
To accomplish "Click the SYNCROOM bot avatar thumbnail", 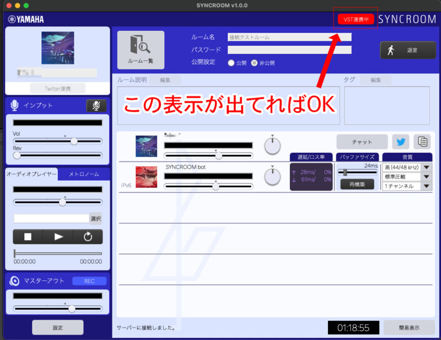I will click(146, 177).
